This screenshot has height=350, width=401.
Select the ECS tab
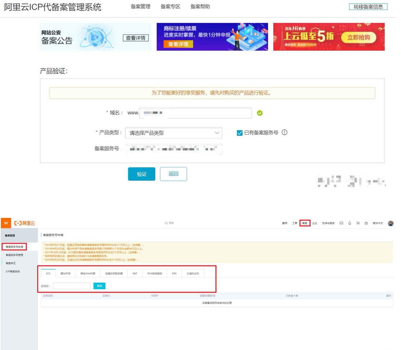click(x=48, y=273)
